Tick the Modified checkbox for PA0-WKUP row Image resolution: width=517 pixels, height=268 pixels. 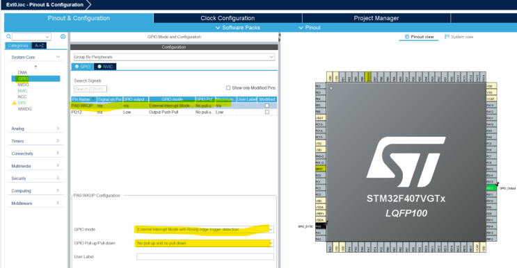click(x=267, y=106)
